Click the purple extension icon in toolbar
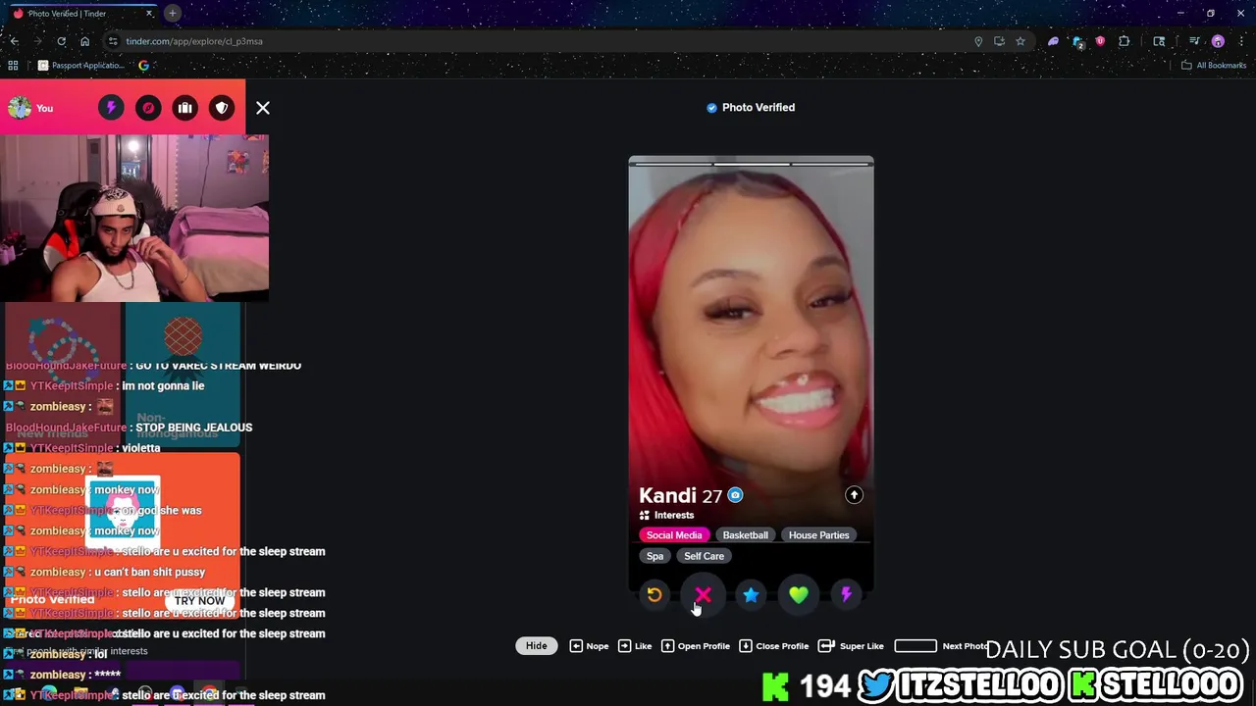The height and width of the screenshot is (706, 1256). click(1053, 41)
